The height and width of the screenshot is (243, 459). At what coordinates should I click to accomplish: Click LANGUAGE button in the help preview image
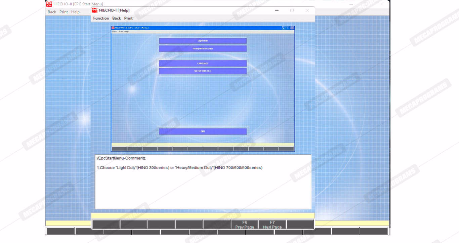click(203, 64)
